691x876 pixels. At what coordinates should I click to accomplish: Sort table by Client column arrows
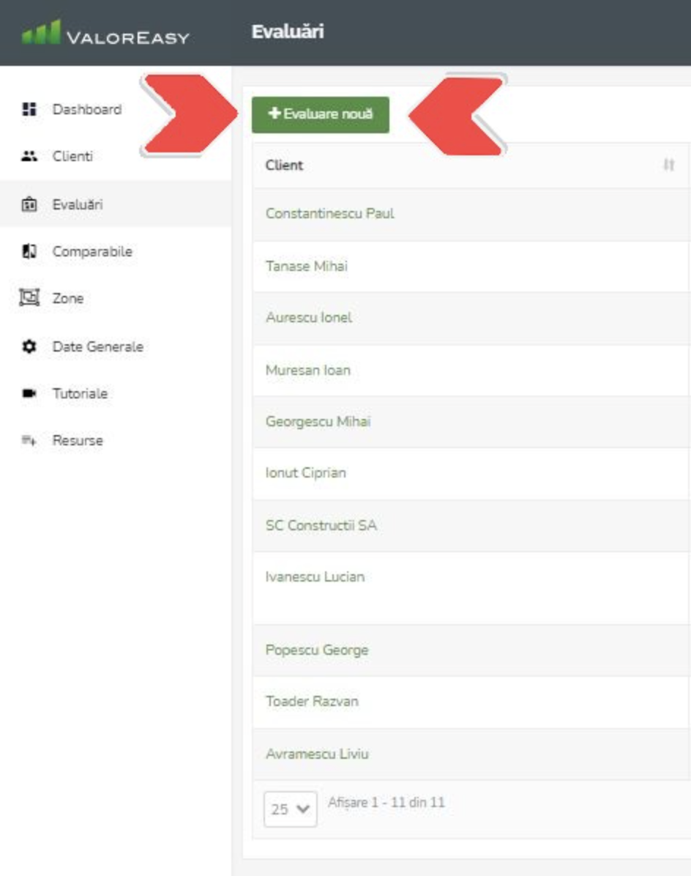668,166
